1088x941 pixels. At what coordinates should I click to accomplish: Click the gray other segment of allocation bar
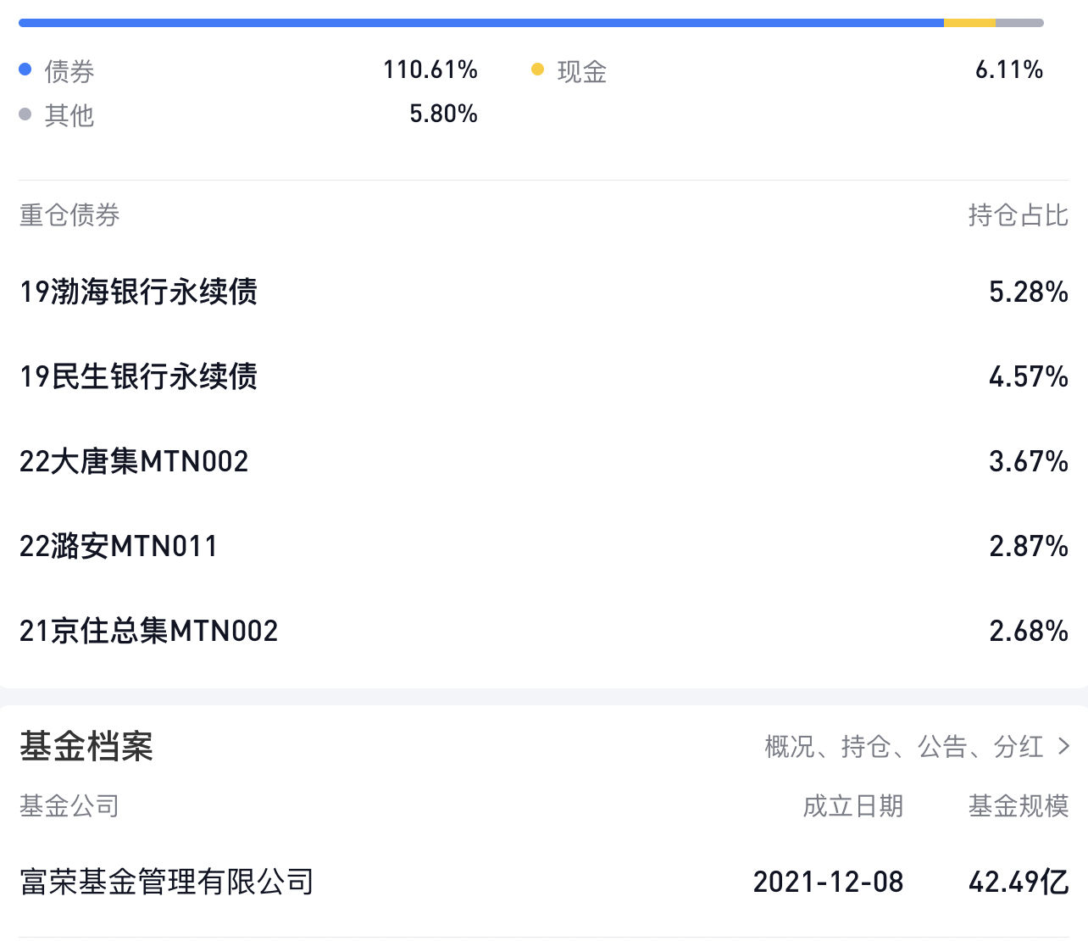(x=1019, y=23)
